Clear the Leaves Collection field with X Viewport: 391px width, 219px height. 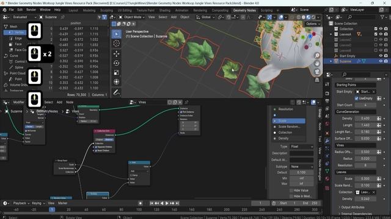pyautogui.click(x=373, y=192)
